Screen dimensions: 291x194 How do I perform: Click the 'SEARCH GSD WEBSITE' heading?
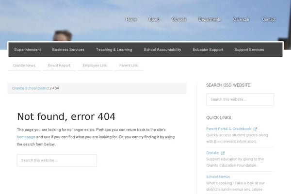point(228,85)
